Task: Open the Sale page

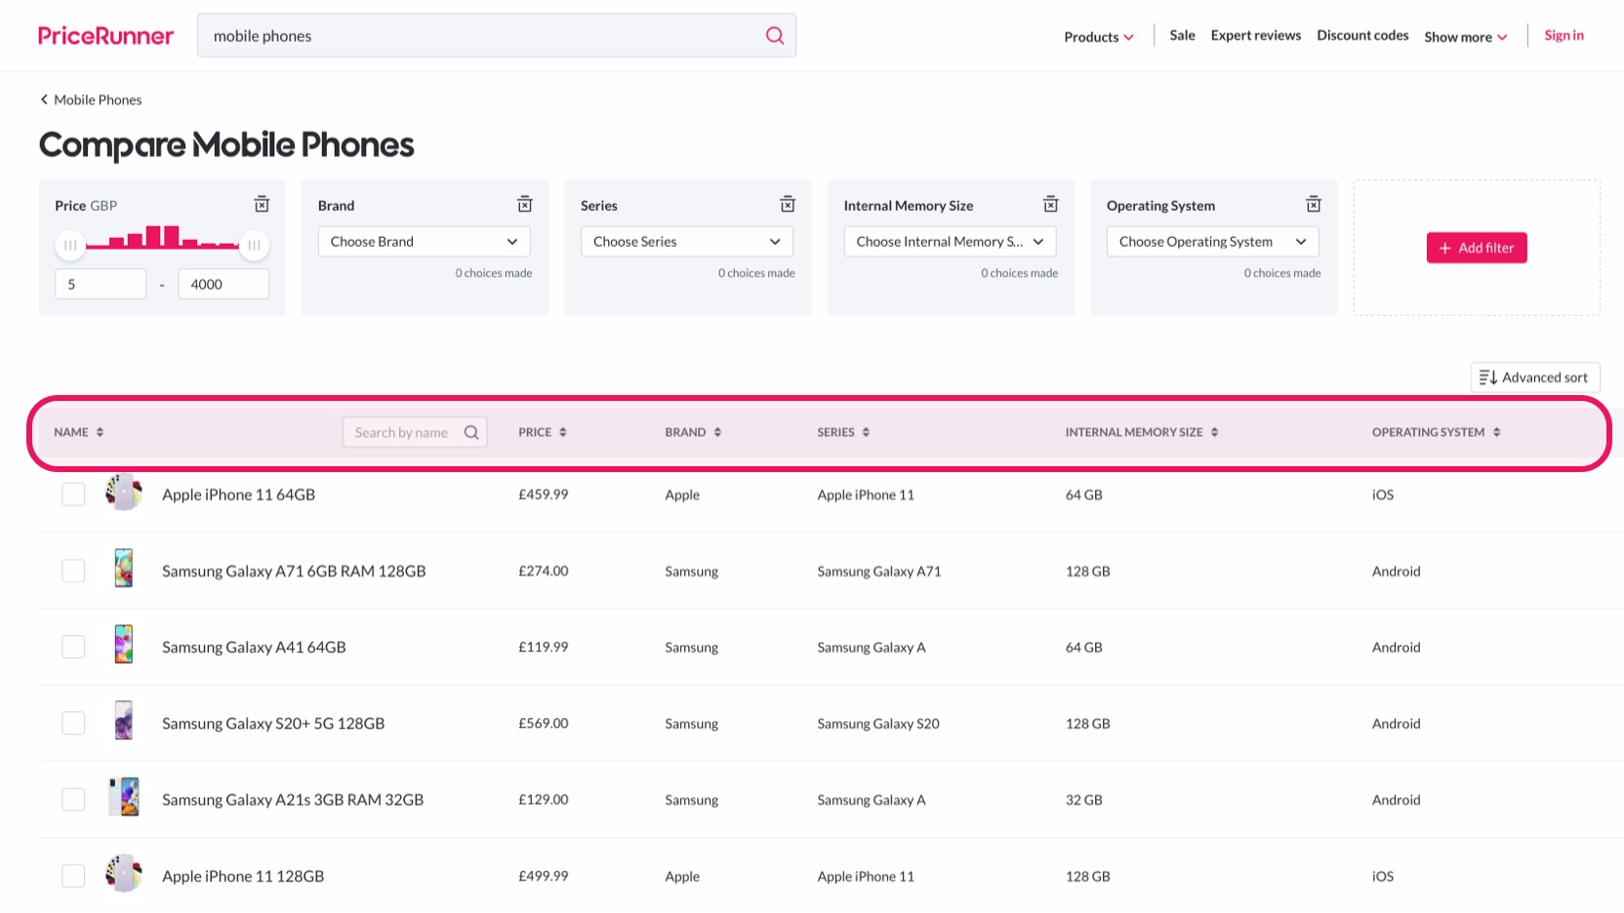Action: pyautogui.click(x=1182, y=35)
